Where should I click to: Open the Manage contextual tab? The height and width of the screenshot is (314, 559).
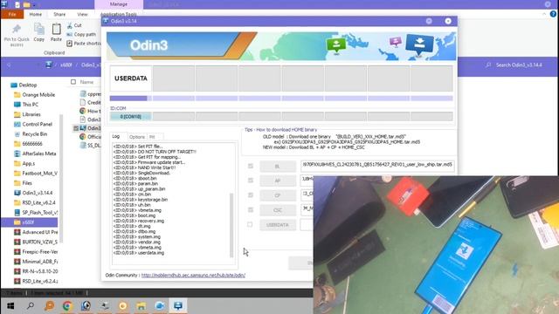(119, 4)
